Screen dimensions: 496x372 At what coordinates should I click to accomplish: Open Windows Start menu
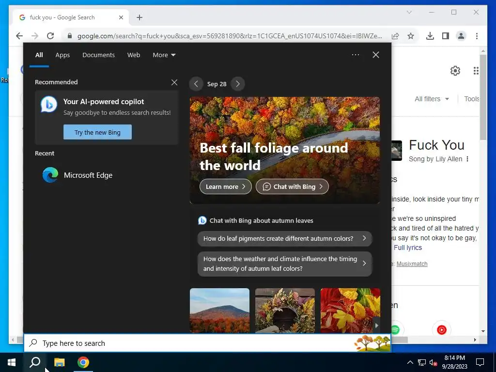12,362
